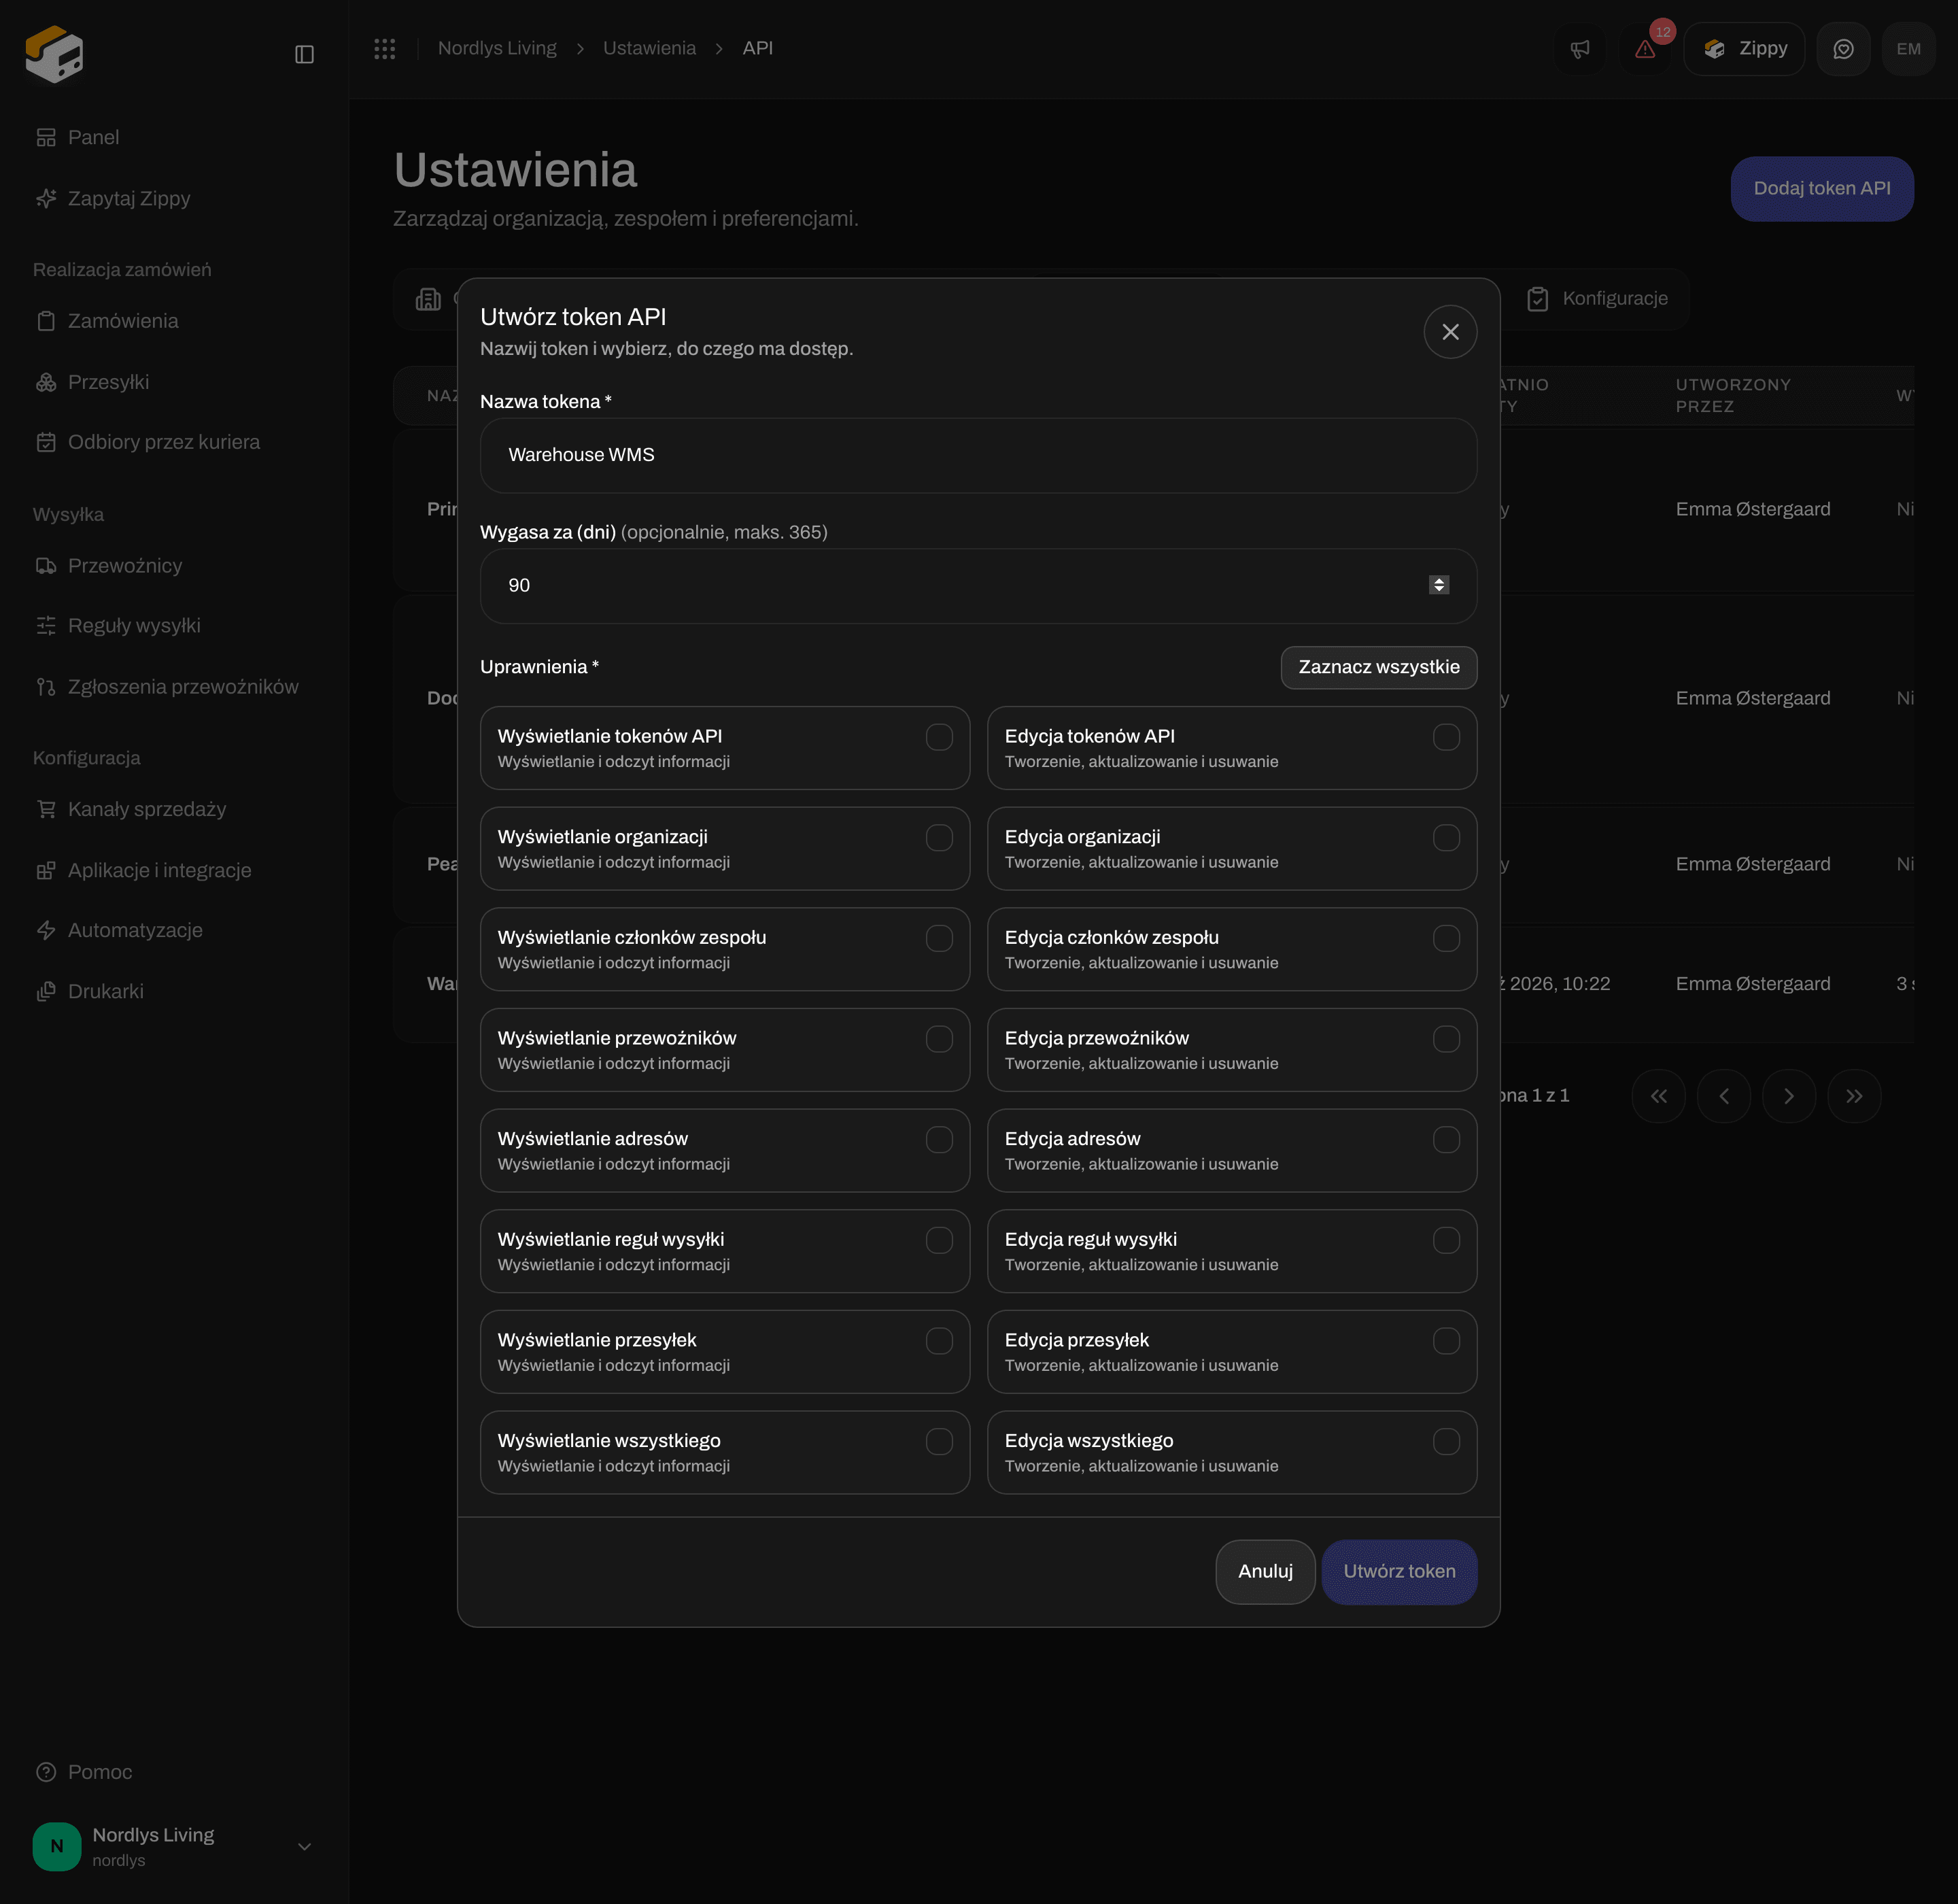Click the Kanały sprzedaży cart icon

pyautogui.click(x=46, y=809)
